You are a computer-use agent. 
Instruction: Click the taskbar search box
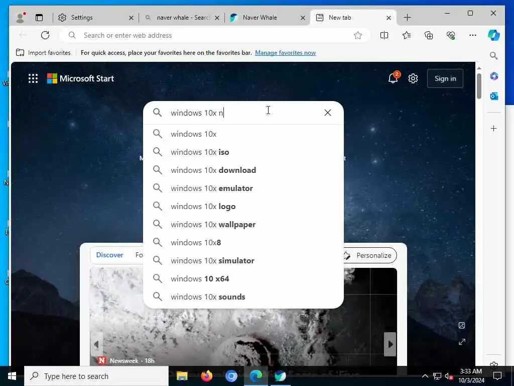coord(96,376)
